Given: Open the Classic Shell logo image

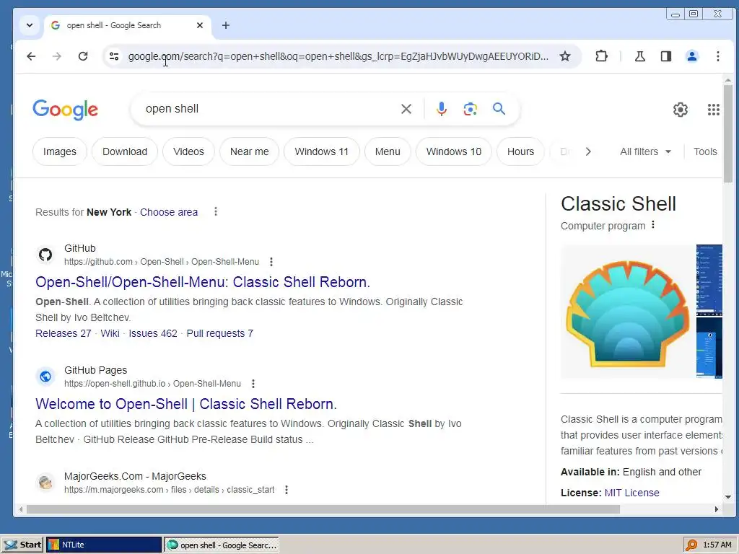Looking at the screenshot, I should tap(627, 312).
